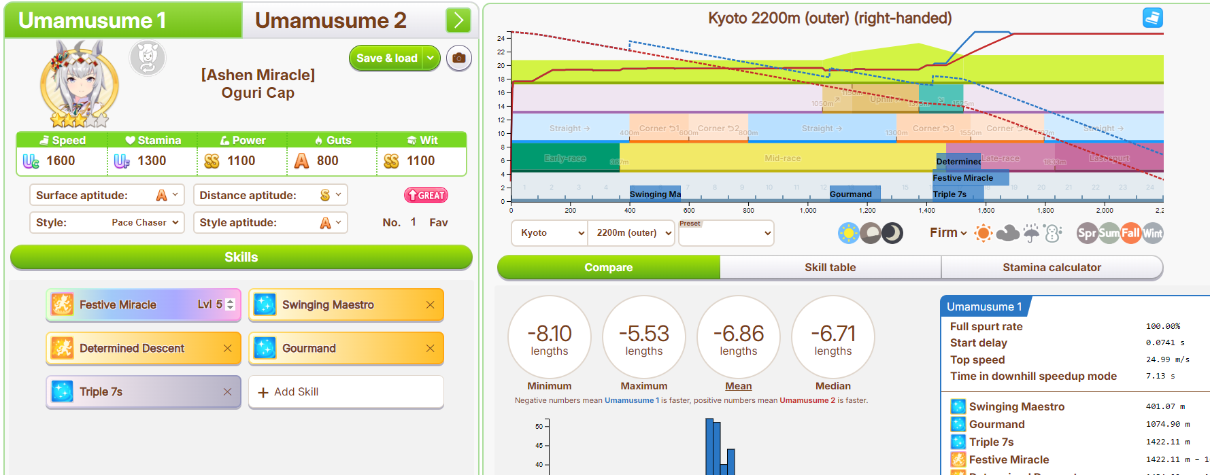This screenshot has width=1210, height=475.
Task: Click the Gourmand marker on chart
Action: (855, 194)
